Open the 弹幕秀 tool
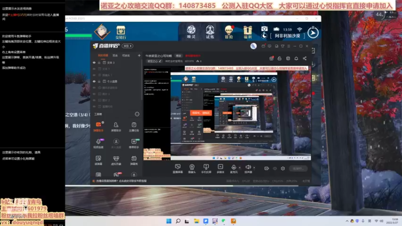This screenshot has width=402, height=226. coord(134,160)
